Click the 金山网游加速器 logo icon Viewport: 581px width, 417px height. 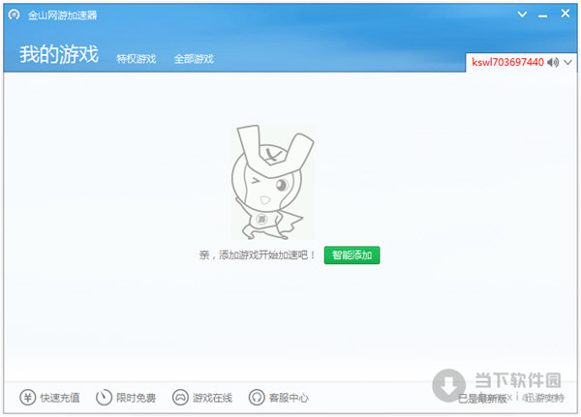(15, 15)
